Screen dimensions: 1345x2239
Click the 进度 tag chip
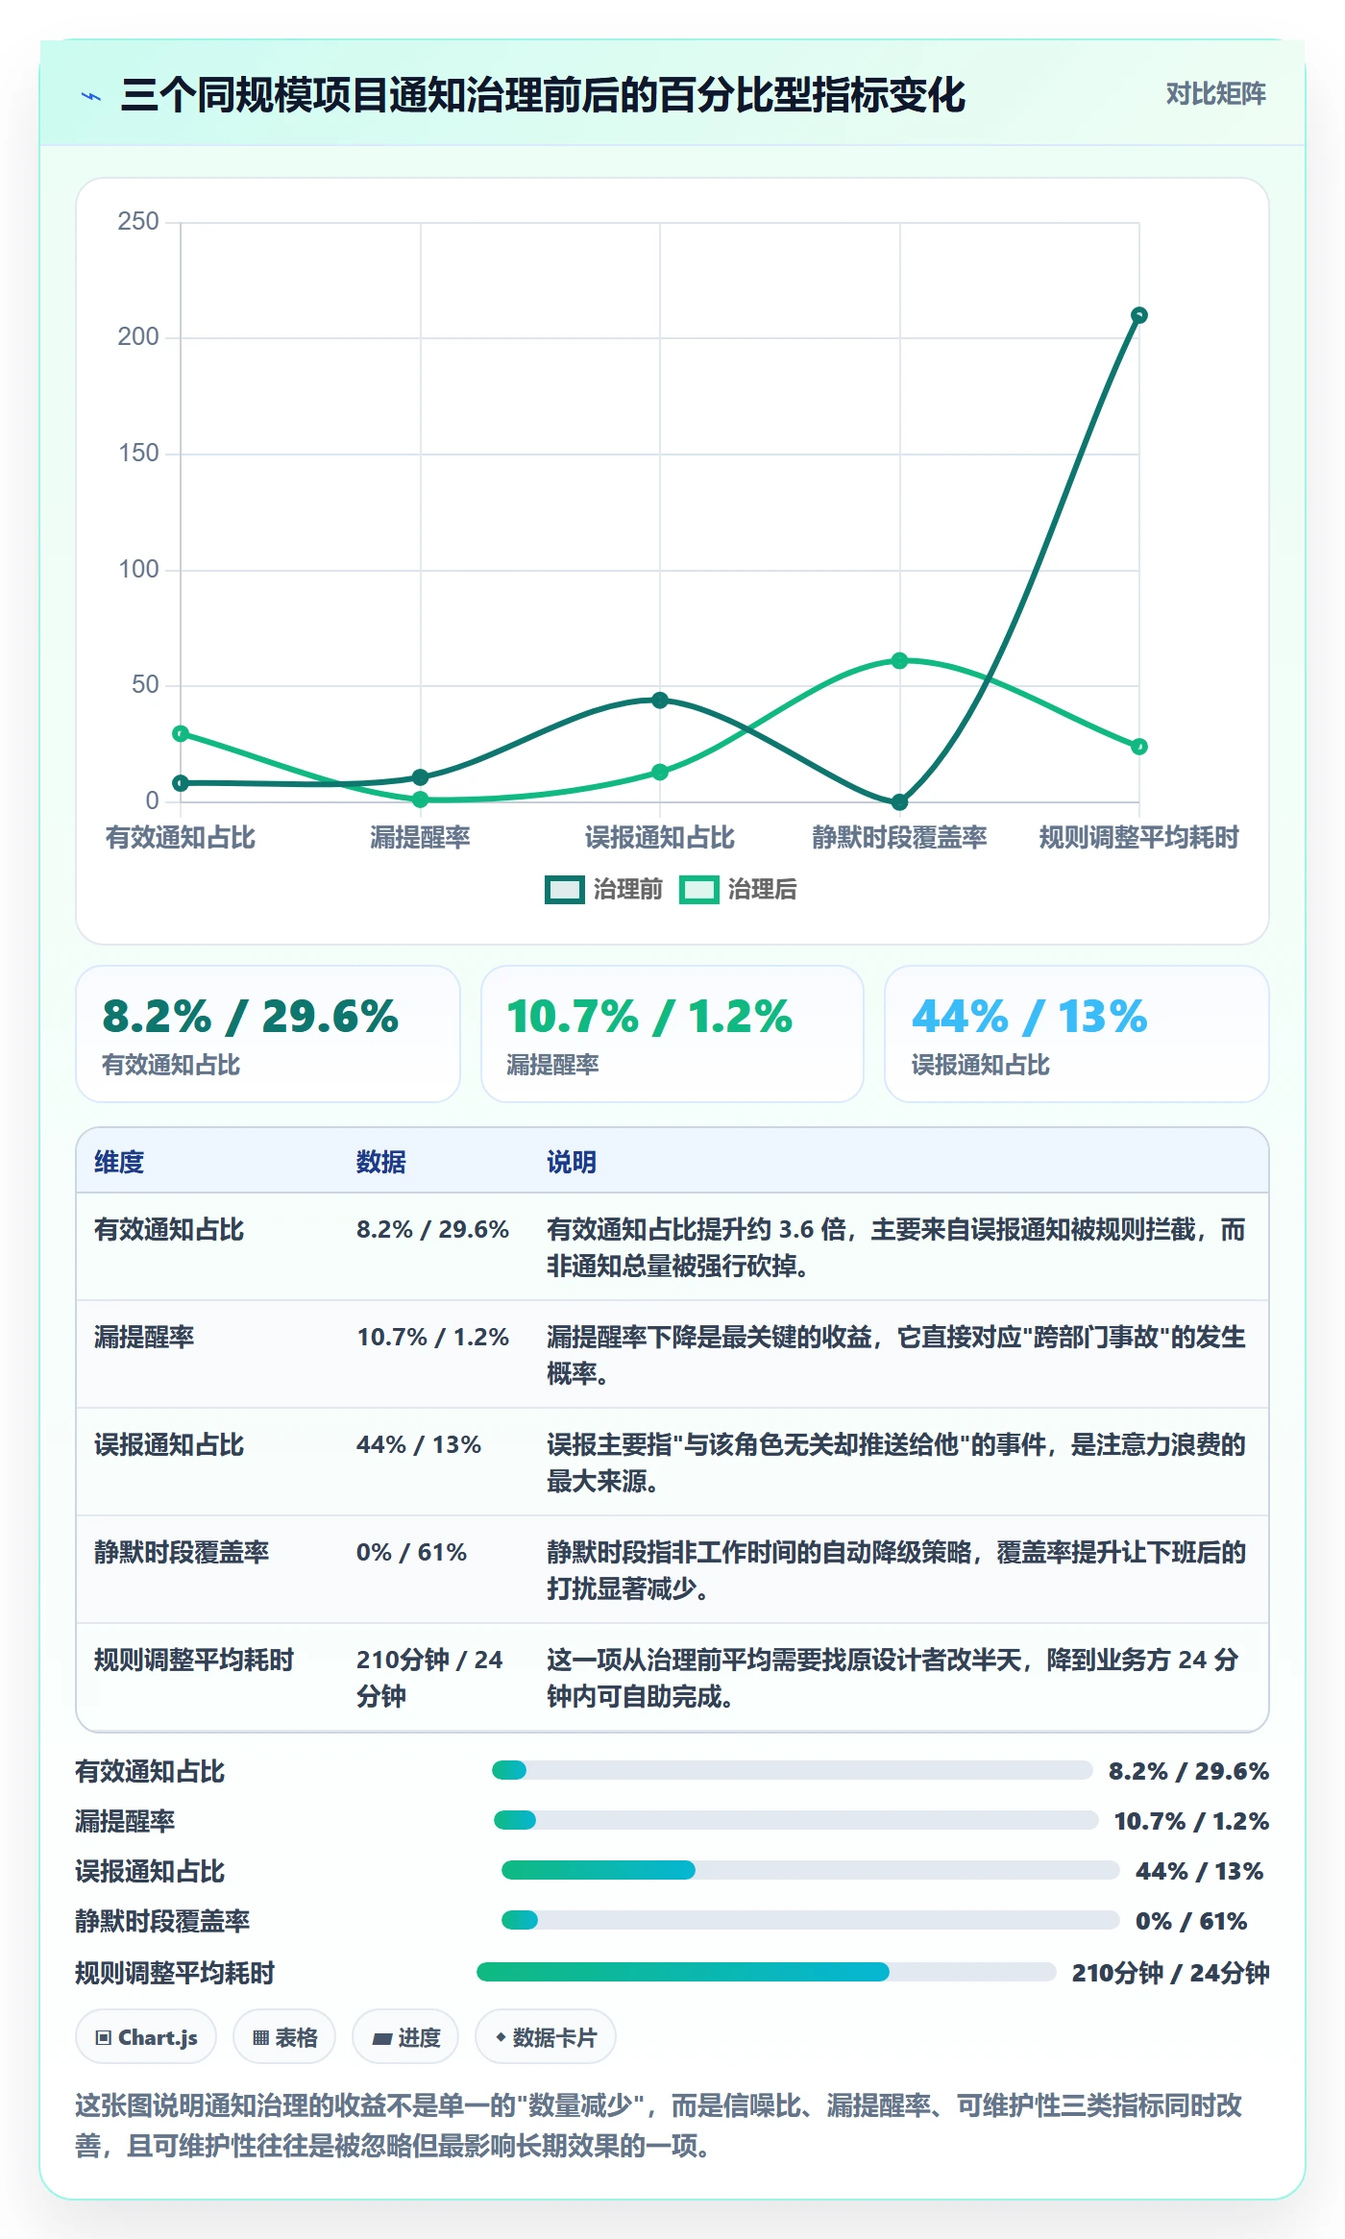click(405, 2037)
